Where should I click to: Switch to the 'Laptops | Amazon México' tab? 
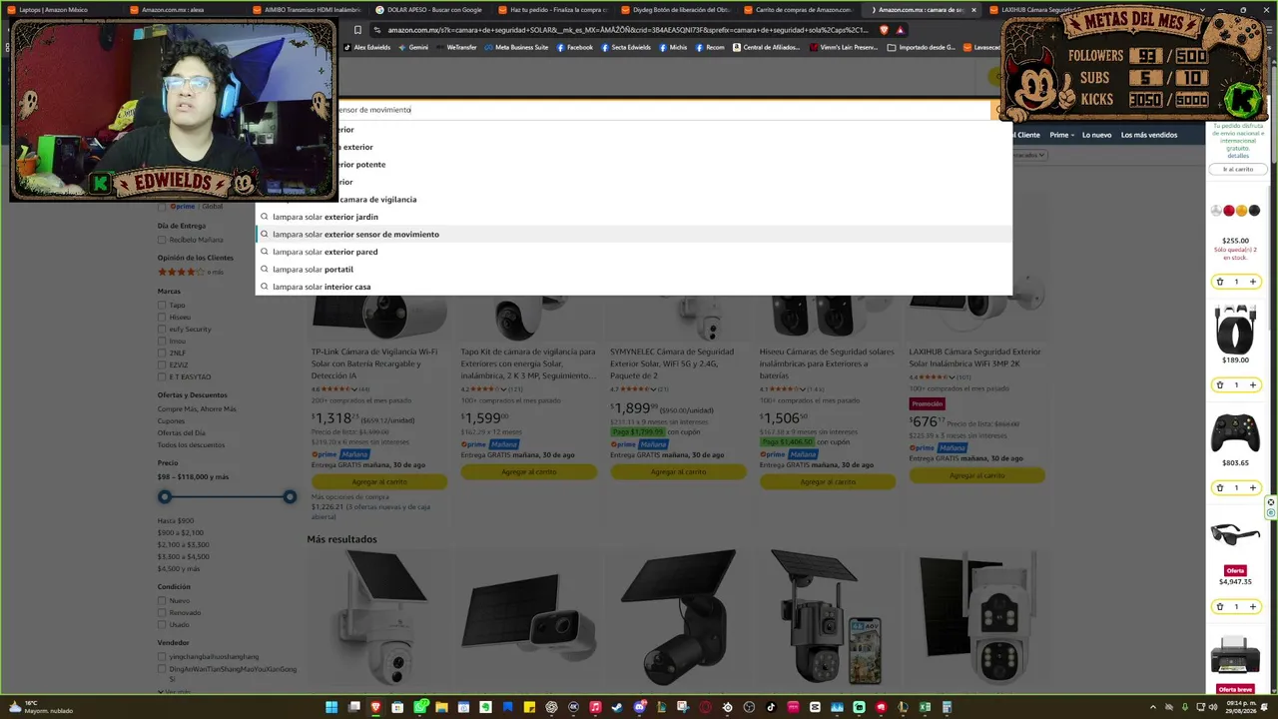(63, 10)
